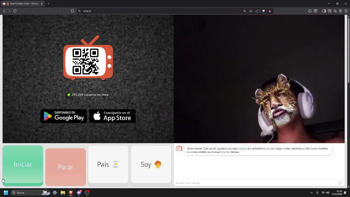350x197 pixels.
Task: Click the App Store download badge
Action: [112, 116]
